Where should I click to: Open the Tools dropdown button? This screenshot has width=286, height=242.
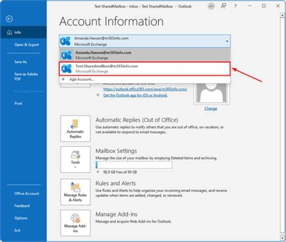pyautogui.click(x=75, y=160)
